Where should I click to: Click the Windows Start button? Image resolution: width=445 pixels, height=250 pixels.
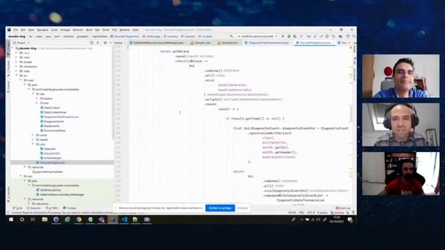tap(11, 219)
